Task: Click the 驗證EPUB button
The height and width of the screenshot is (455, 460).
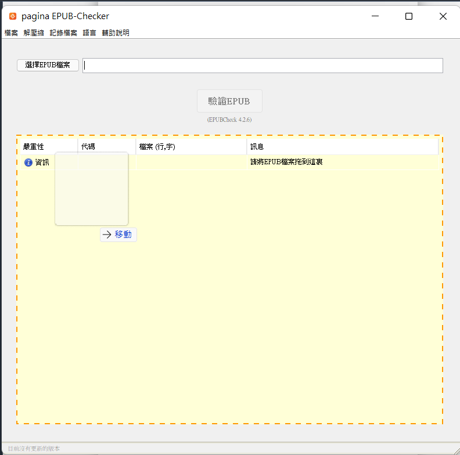Action: tap(229, 101)
